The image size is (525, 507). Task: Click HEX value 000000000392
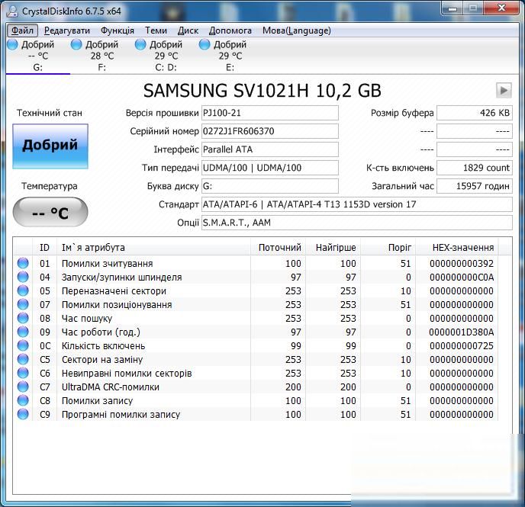[x=462, y=264]
